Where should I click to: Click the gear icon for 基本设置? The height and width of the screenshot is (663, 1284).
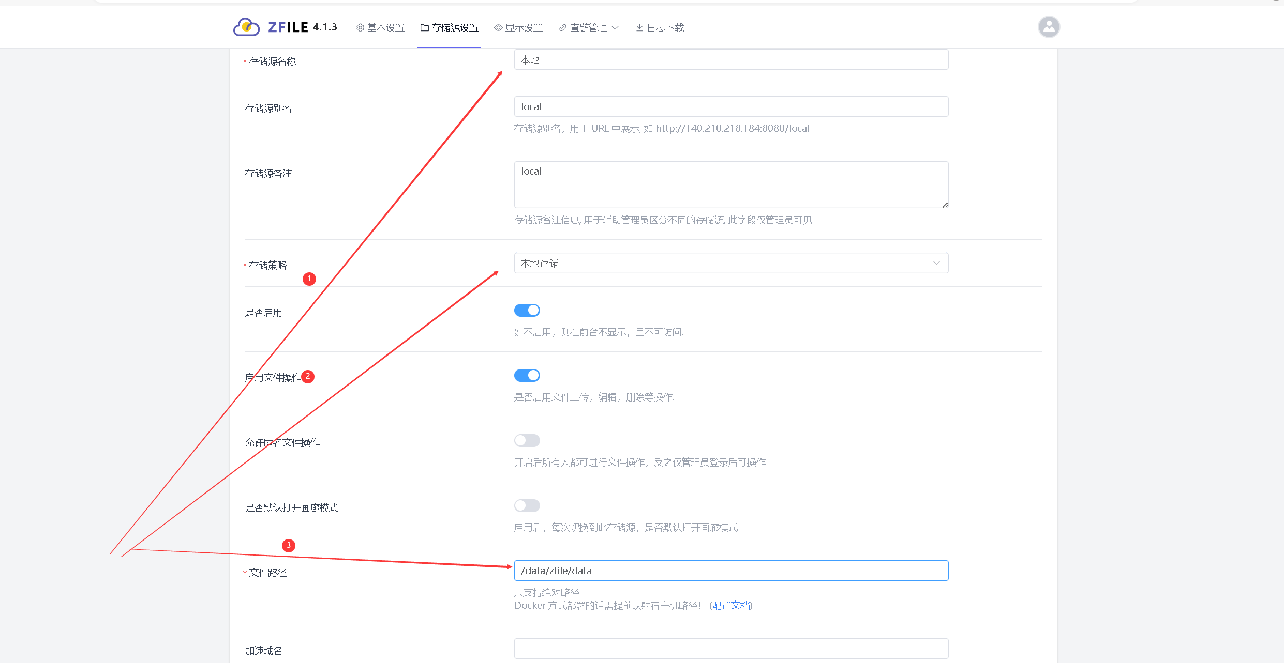coord(360,28)
